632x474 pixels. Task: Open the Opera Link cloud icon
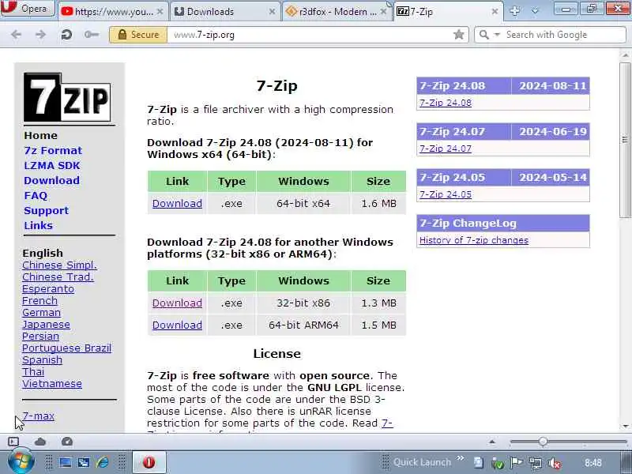pos(40,442)
